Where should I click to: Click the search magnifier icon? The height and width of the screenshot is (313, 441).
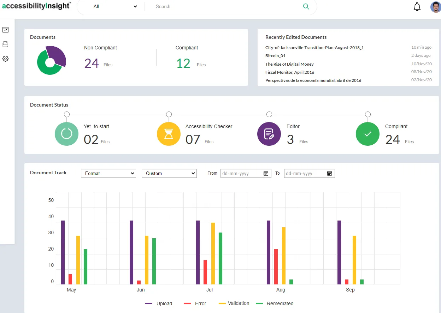pos(306,6)
